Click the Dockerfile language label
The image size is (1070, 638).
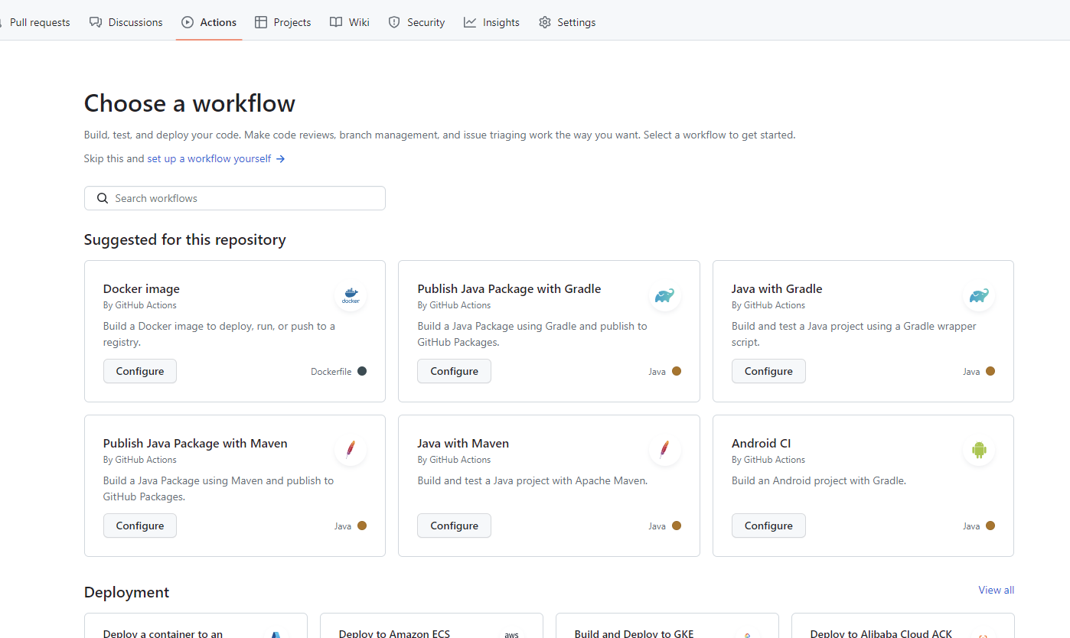click(x=331, y=372)
